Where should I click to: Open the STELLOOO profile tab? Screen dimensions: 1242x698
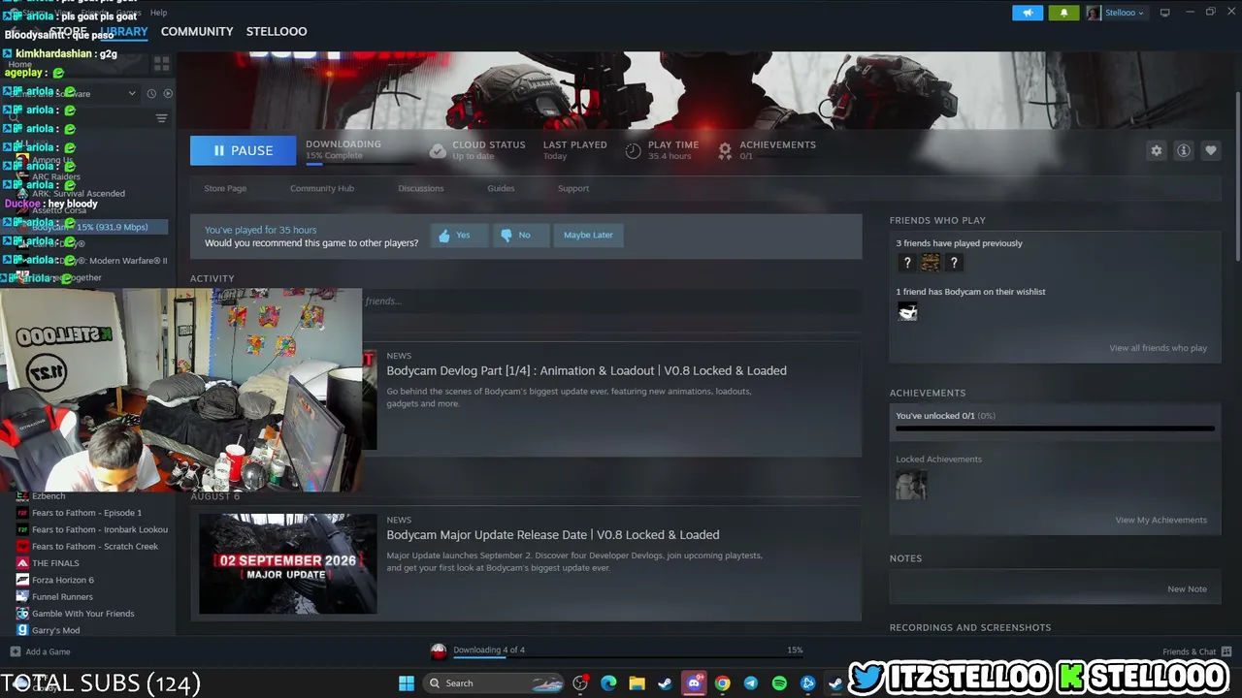point(277,31)
